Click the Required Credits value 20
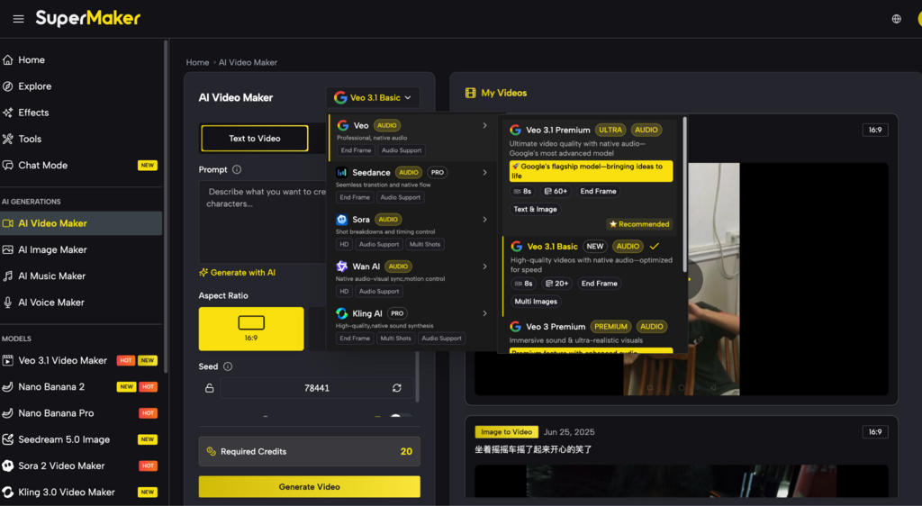The width and height of the screenshot is (922, 506). click(x=406, y=451)
